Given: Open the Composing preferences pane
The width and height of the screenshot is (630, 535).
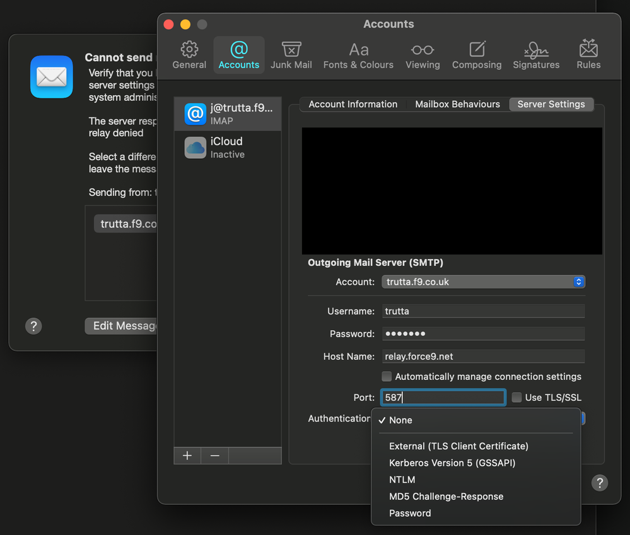Looking at the screenshot, I should [477, 55].
